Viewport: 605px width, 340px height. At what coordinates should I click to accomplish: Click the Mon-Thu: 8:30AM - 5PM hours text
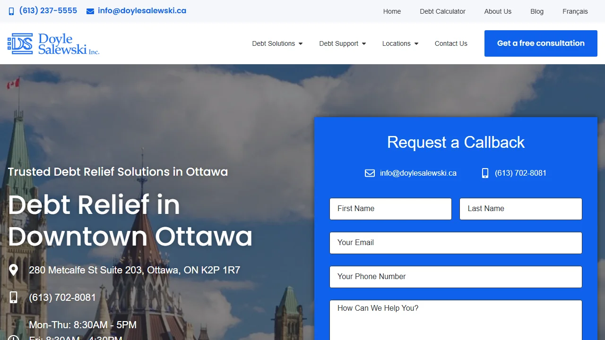[x=83, y=325]
